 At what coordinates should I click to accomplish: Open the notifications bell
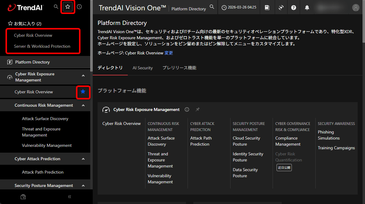coord(307,7)
